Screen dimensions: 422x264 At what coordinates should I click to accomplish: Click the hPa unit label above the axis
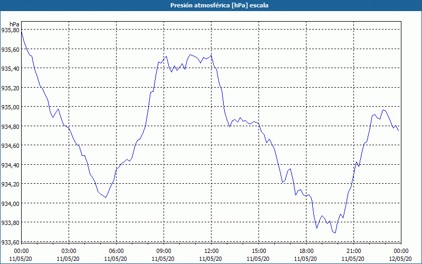[x=14, y=24]
